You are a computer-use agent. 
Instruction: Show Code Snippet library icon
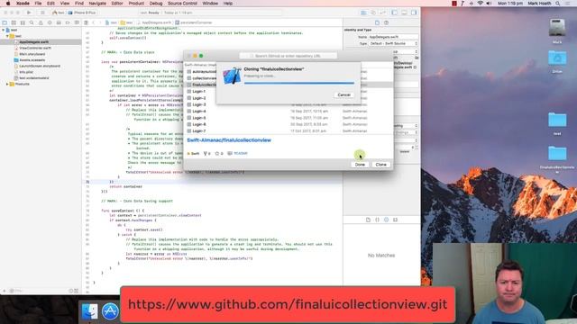[x=377, y=220]
